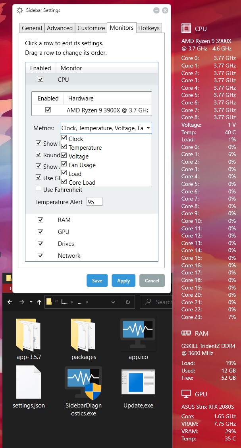Open recent locations dropdown in File Explorer

31,302
